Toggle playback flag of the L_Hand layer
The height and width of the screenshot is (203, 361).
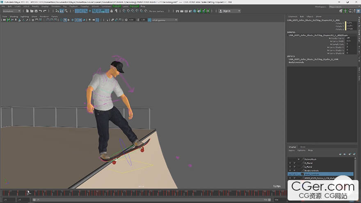point(295,167)
